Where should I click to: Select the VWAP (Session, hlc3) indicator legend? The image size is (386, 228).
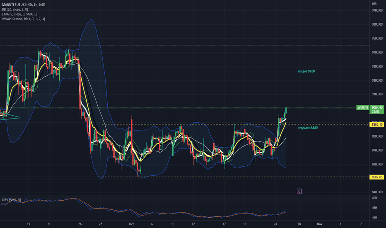click(23, 19)
